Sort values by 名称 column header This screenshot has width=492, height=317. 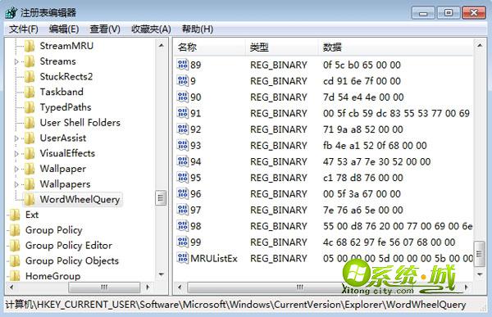coord(209,48)
